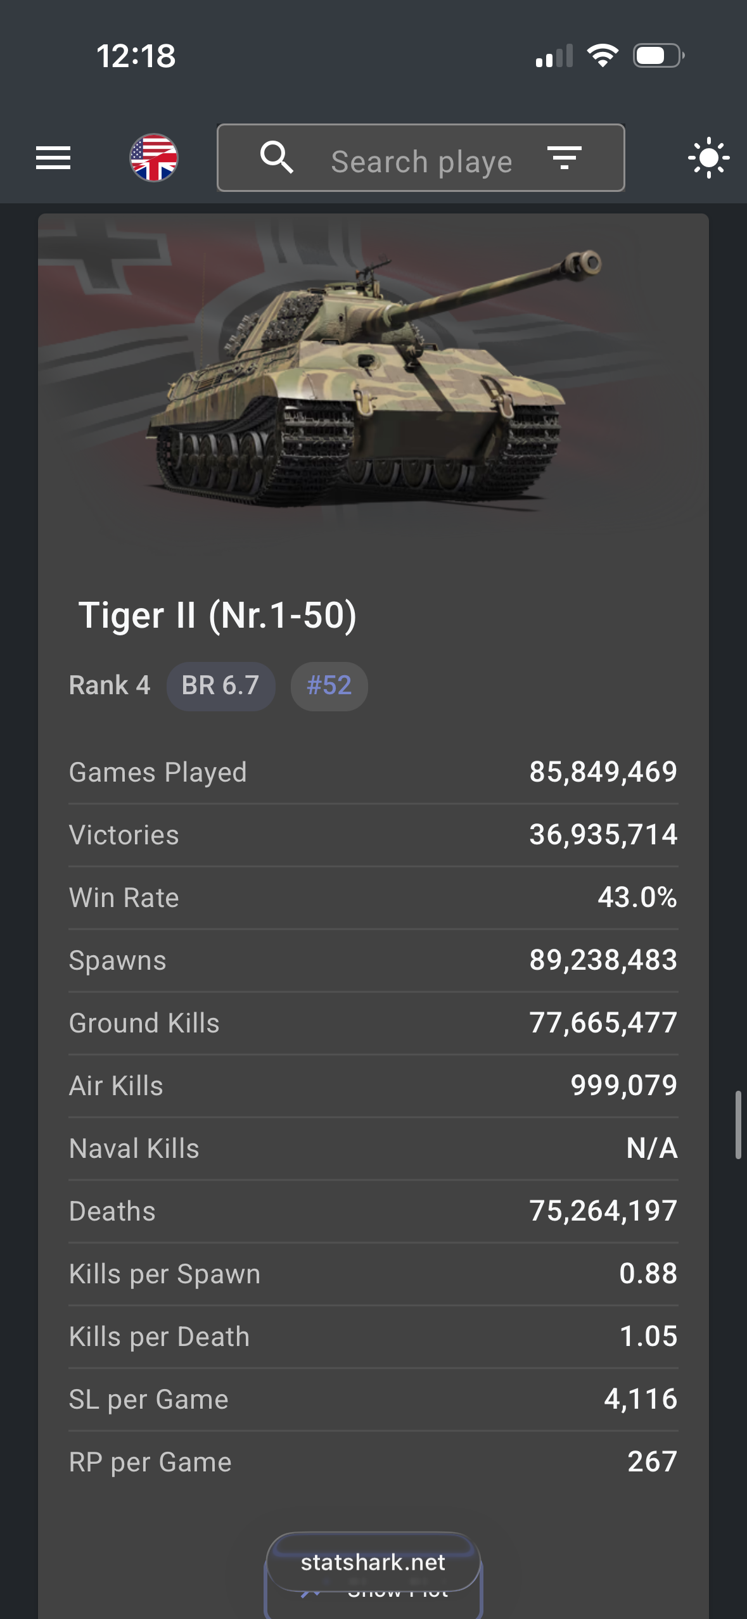Select the Tiger II (Nr.1-50) title
The image size is (747, 1619).
tap(217, 615)
